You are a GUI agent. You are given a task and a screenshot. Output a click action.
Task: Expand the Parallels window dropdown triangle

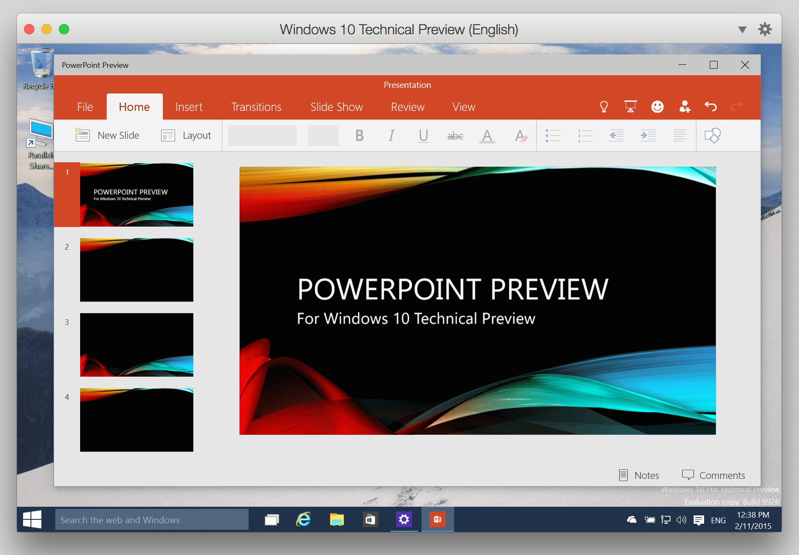click(x=742, y=30)
